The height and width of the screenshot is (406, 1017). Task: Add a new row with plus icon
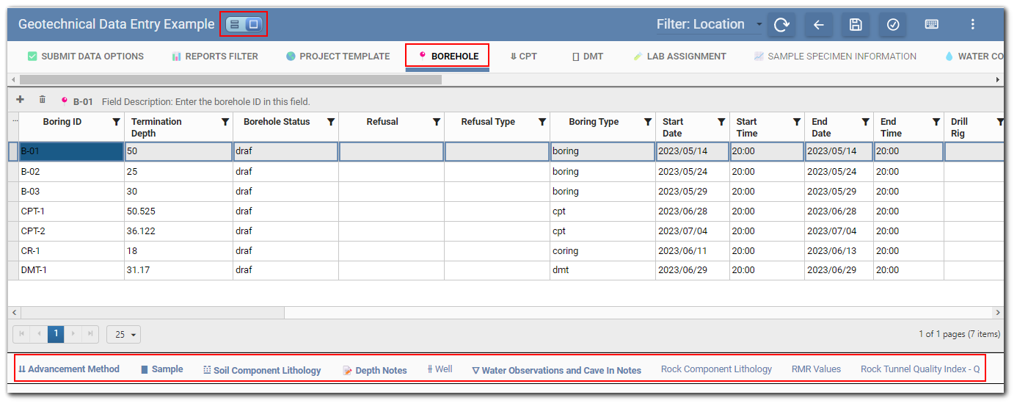click(20, 100)
